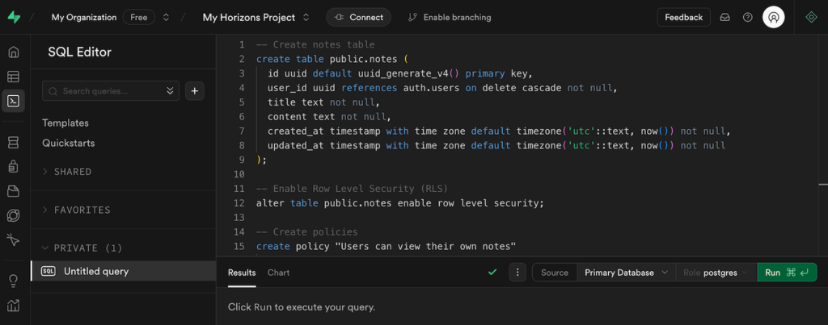
Task: Click the Home icon in the left sidebar
Action: [x=13, y=52]
